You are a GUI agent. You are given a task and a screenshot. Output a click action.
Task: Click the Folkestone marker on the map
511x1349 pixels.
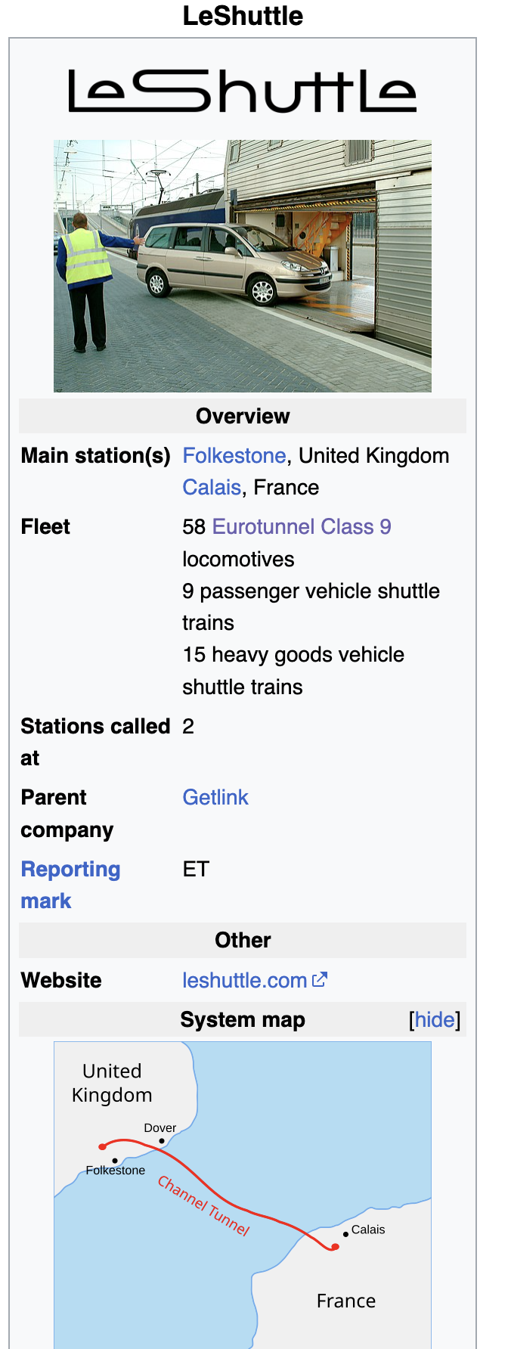pos(115,1161)
